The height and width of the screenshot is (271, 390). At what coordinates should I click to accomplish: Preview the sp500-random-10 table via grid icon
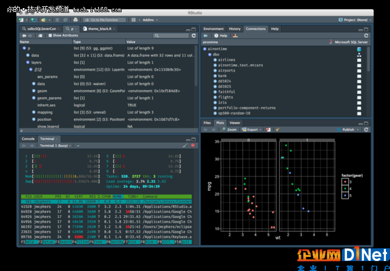359,114
